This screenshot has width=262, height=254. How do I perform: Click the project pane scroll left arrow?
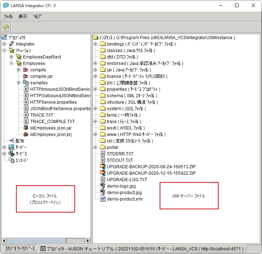coord(4,240)
